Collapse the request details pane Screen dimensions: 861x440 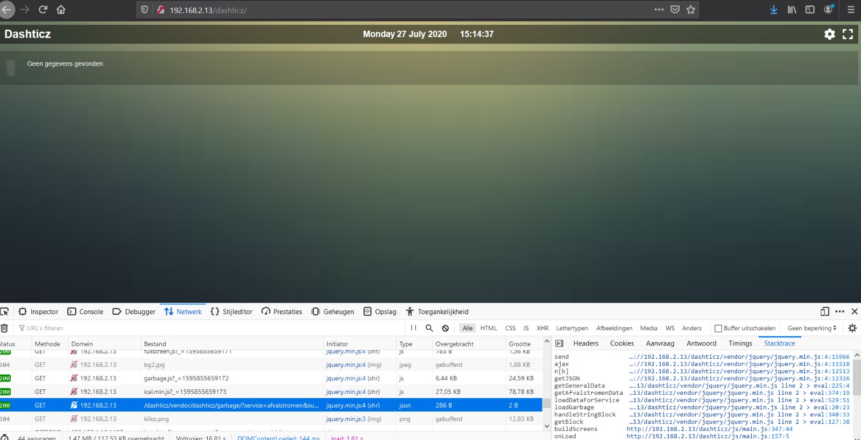(x=559, y=343)
